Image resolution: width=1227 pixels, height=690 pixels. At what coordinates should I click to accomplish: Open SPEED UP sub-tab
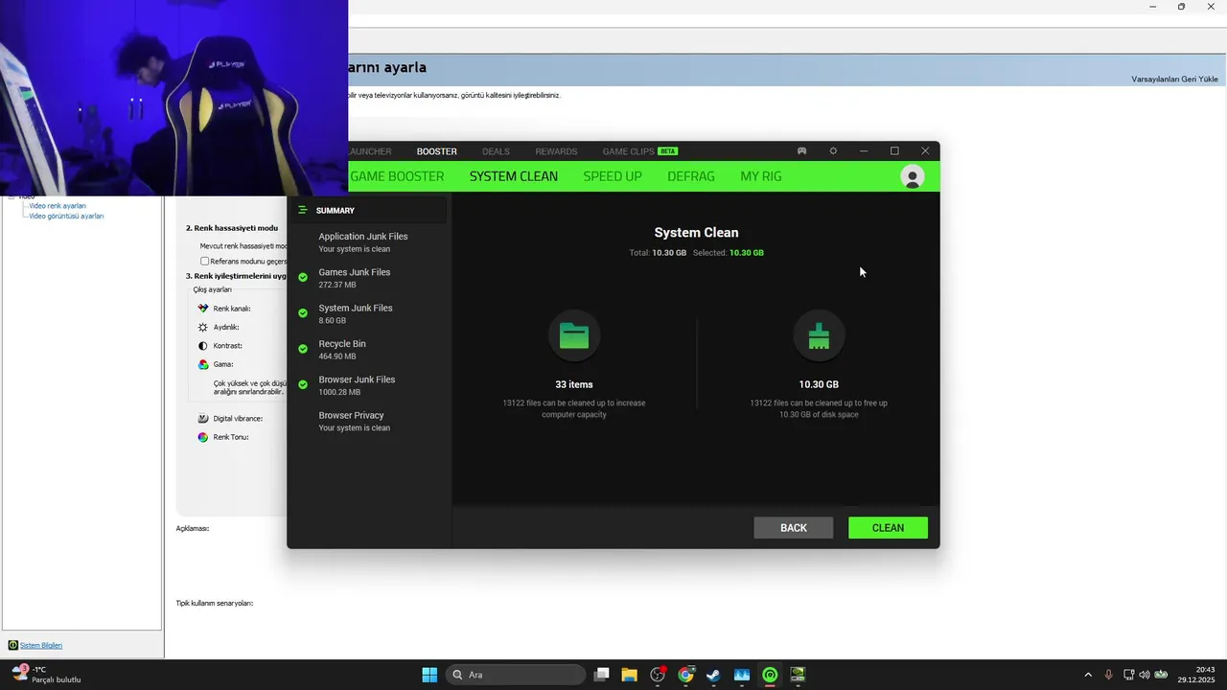pos(613,176)
